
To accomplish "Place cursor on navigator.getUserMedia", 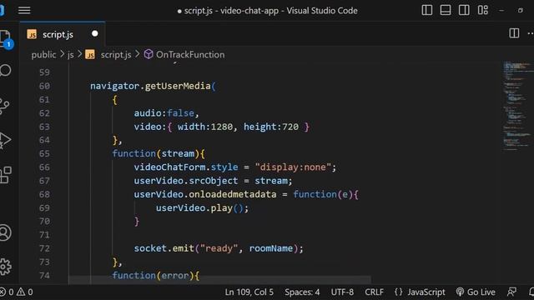I will point(150,86).
